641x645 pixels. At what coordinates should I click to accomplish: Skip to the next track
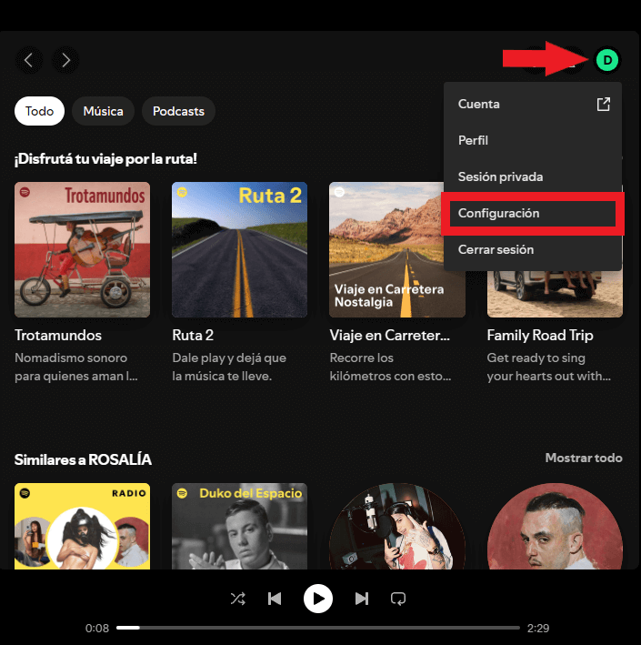pyautogui.click(x=362, y=599)
